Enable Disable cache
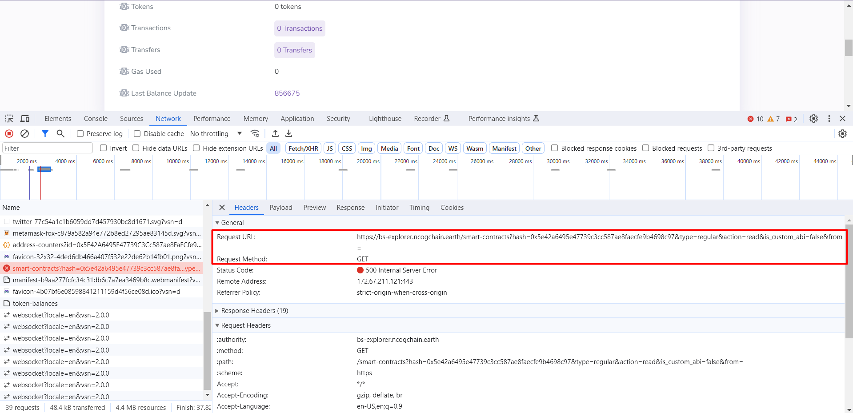 137,133
